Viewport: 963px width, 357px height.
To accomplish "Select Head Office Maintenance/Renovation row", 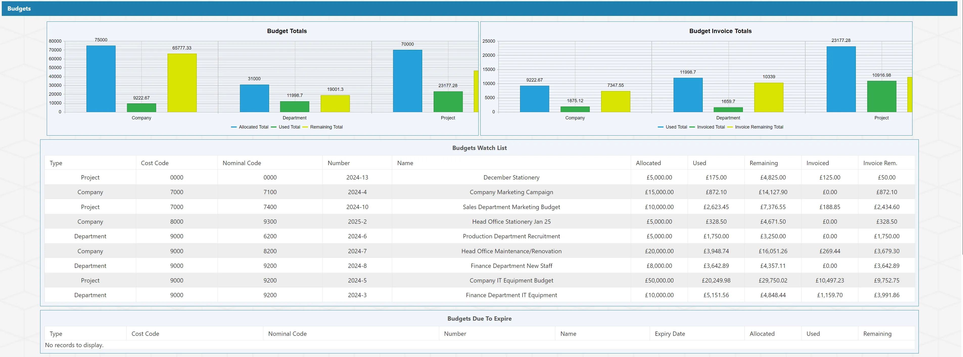I will tap(480, 251).
